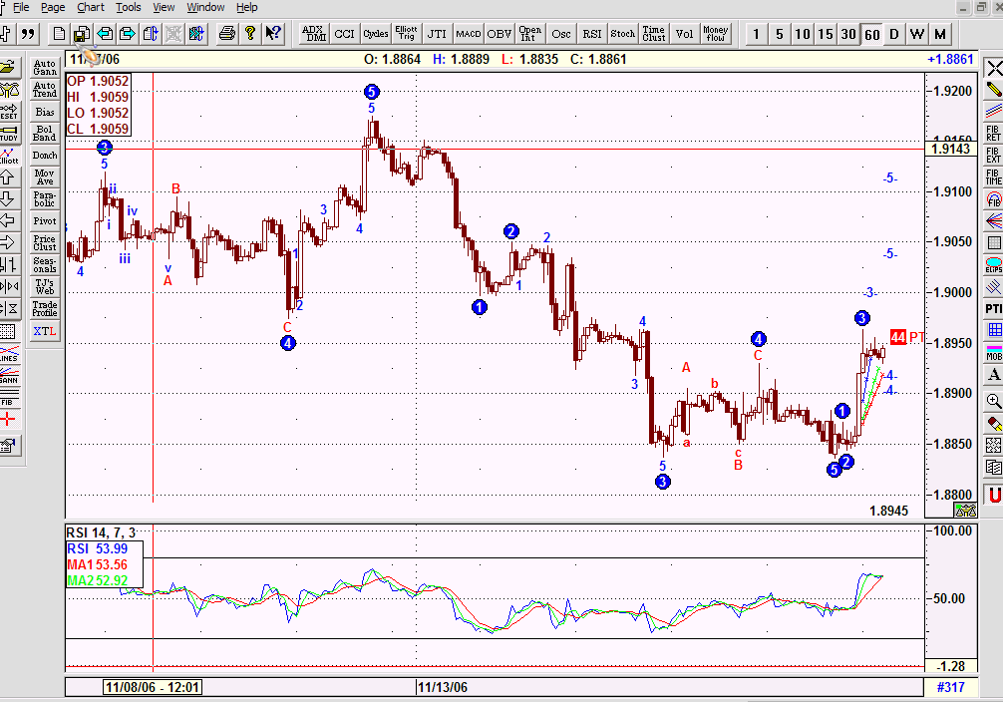1003x702 pixels.
Task: Select the text annotation 'A' tool
Action: pos(993,375)
